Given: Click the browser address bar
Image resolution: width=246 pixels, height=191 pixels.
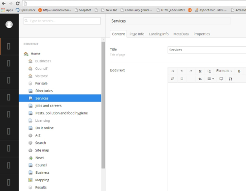Looking at the screenshot, I should coord(134,3).
